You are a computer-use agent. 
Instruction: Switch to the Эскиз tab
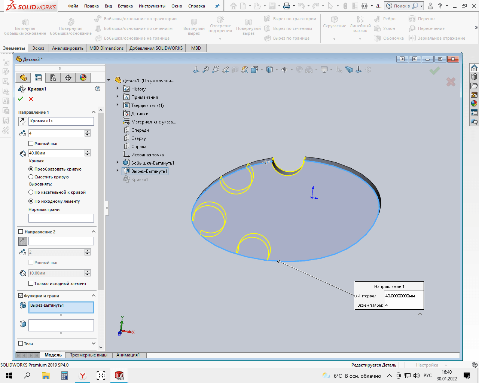(x=38, y=48)
